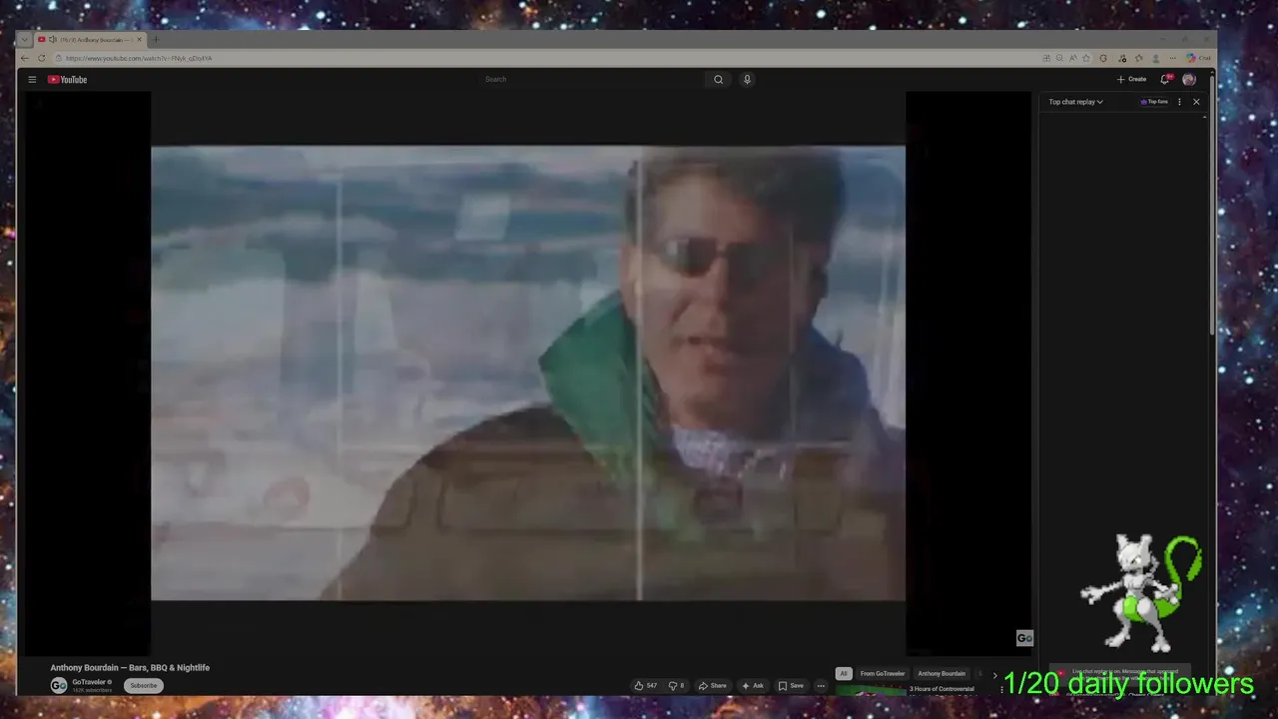Open chat panel three-dot options
Viewport: 1278px width, 719px height.
[1179, 102]
